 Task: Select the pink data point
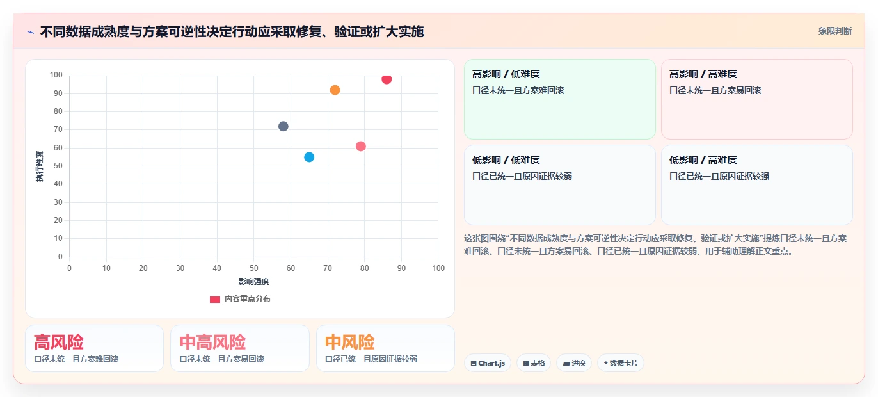pos(361,146)
